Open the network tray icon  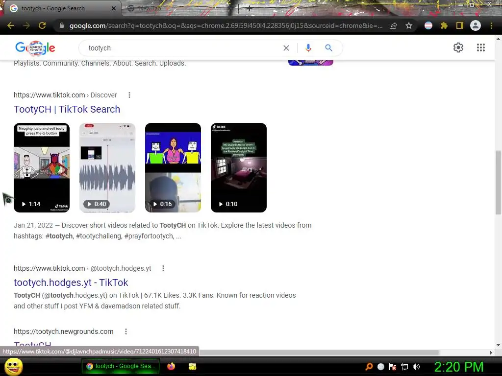point(404,367)
